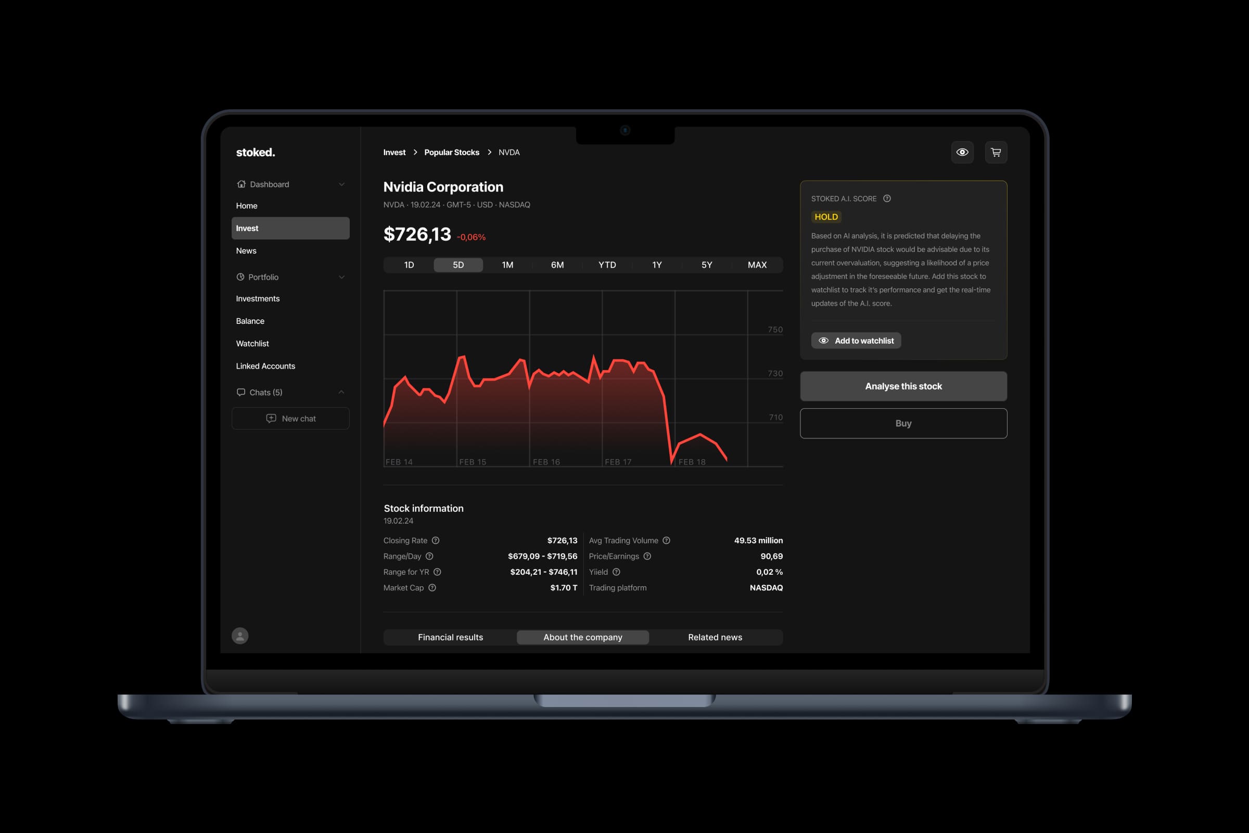Click NASDAQ trading platform value
This screenshot has width=1249, height=833.
[766, 588]
